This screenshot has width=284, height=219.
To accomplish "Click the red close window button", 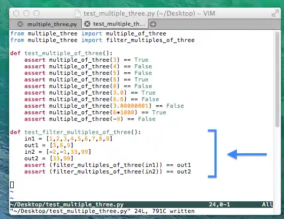I will [x=16, y=13].
